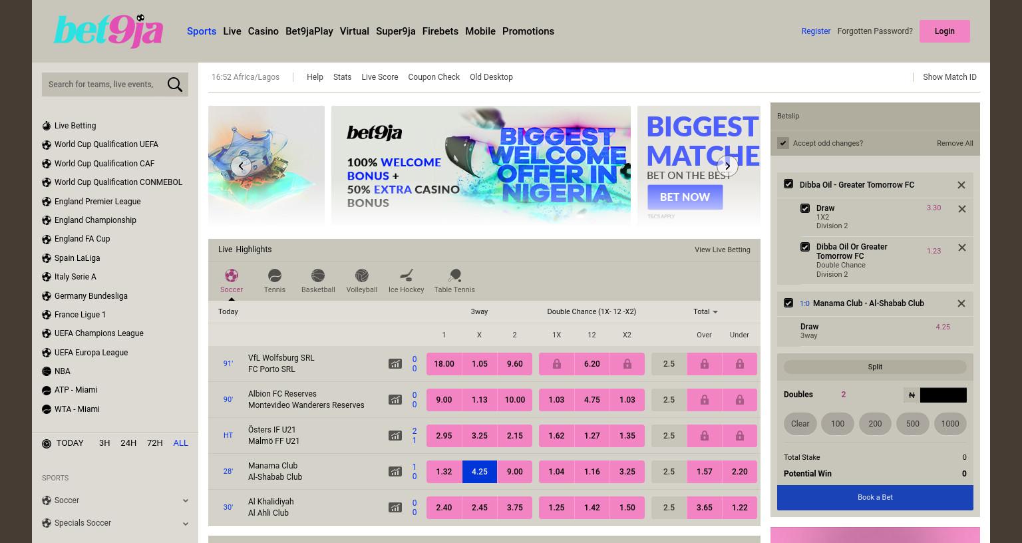Remove the Draw 3.30 selection
Viewport: 1022px width, 543px height.
pyautogui.click(x=962, y=209)
